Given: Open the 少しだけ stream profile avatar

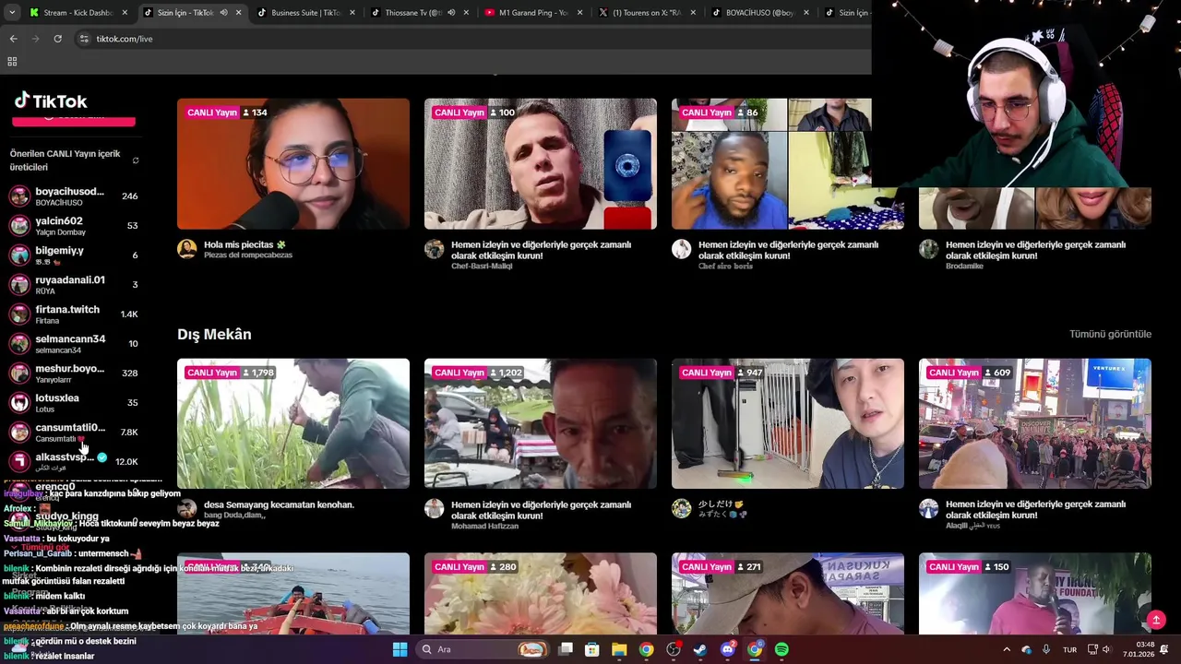Looking at the screenshot, I should click(682, 509).
